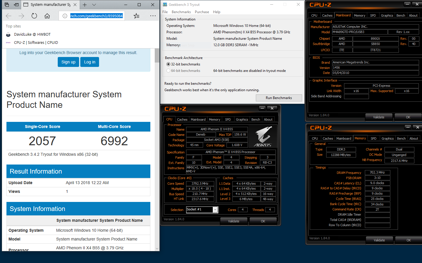Screen dimensions: 422x263
Task: Refresh the Geekbench browser page
Action: point(34,16)
